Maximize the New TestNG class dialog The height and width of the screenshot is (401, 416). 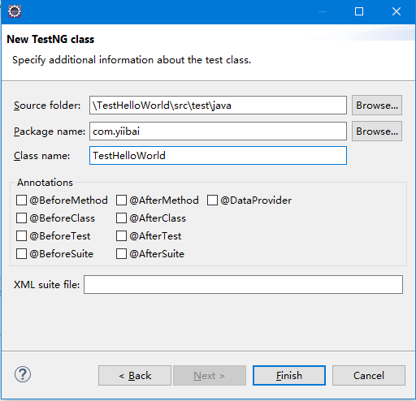click(359, 11)
